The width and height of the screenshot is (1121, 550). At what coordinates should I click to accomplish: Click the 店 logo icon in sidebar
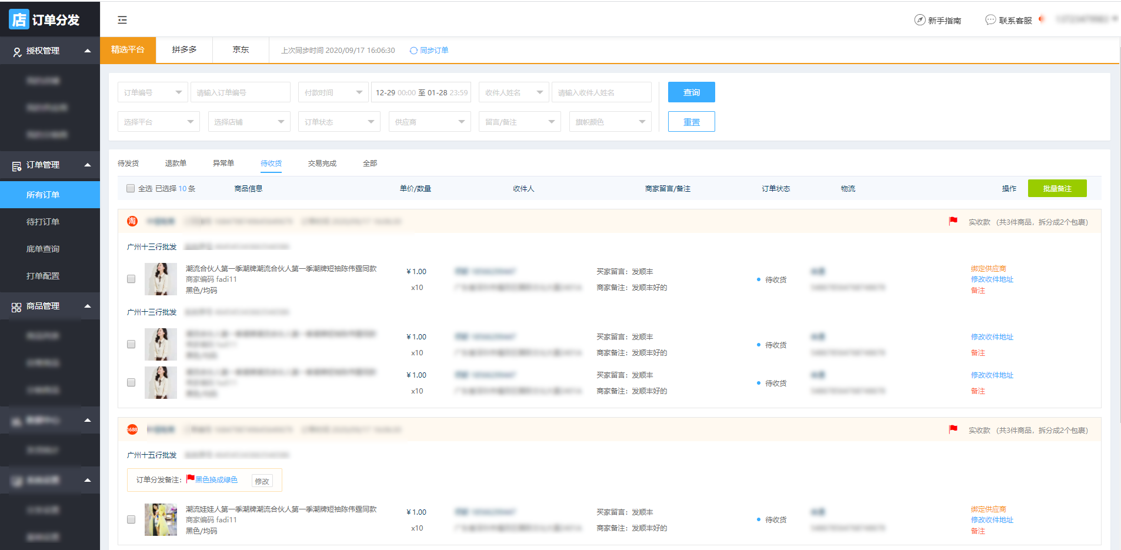(19, 19)
